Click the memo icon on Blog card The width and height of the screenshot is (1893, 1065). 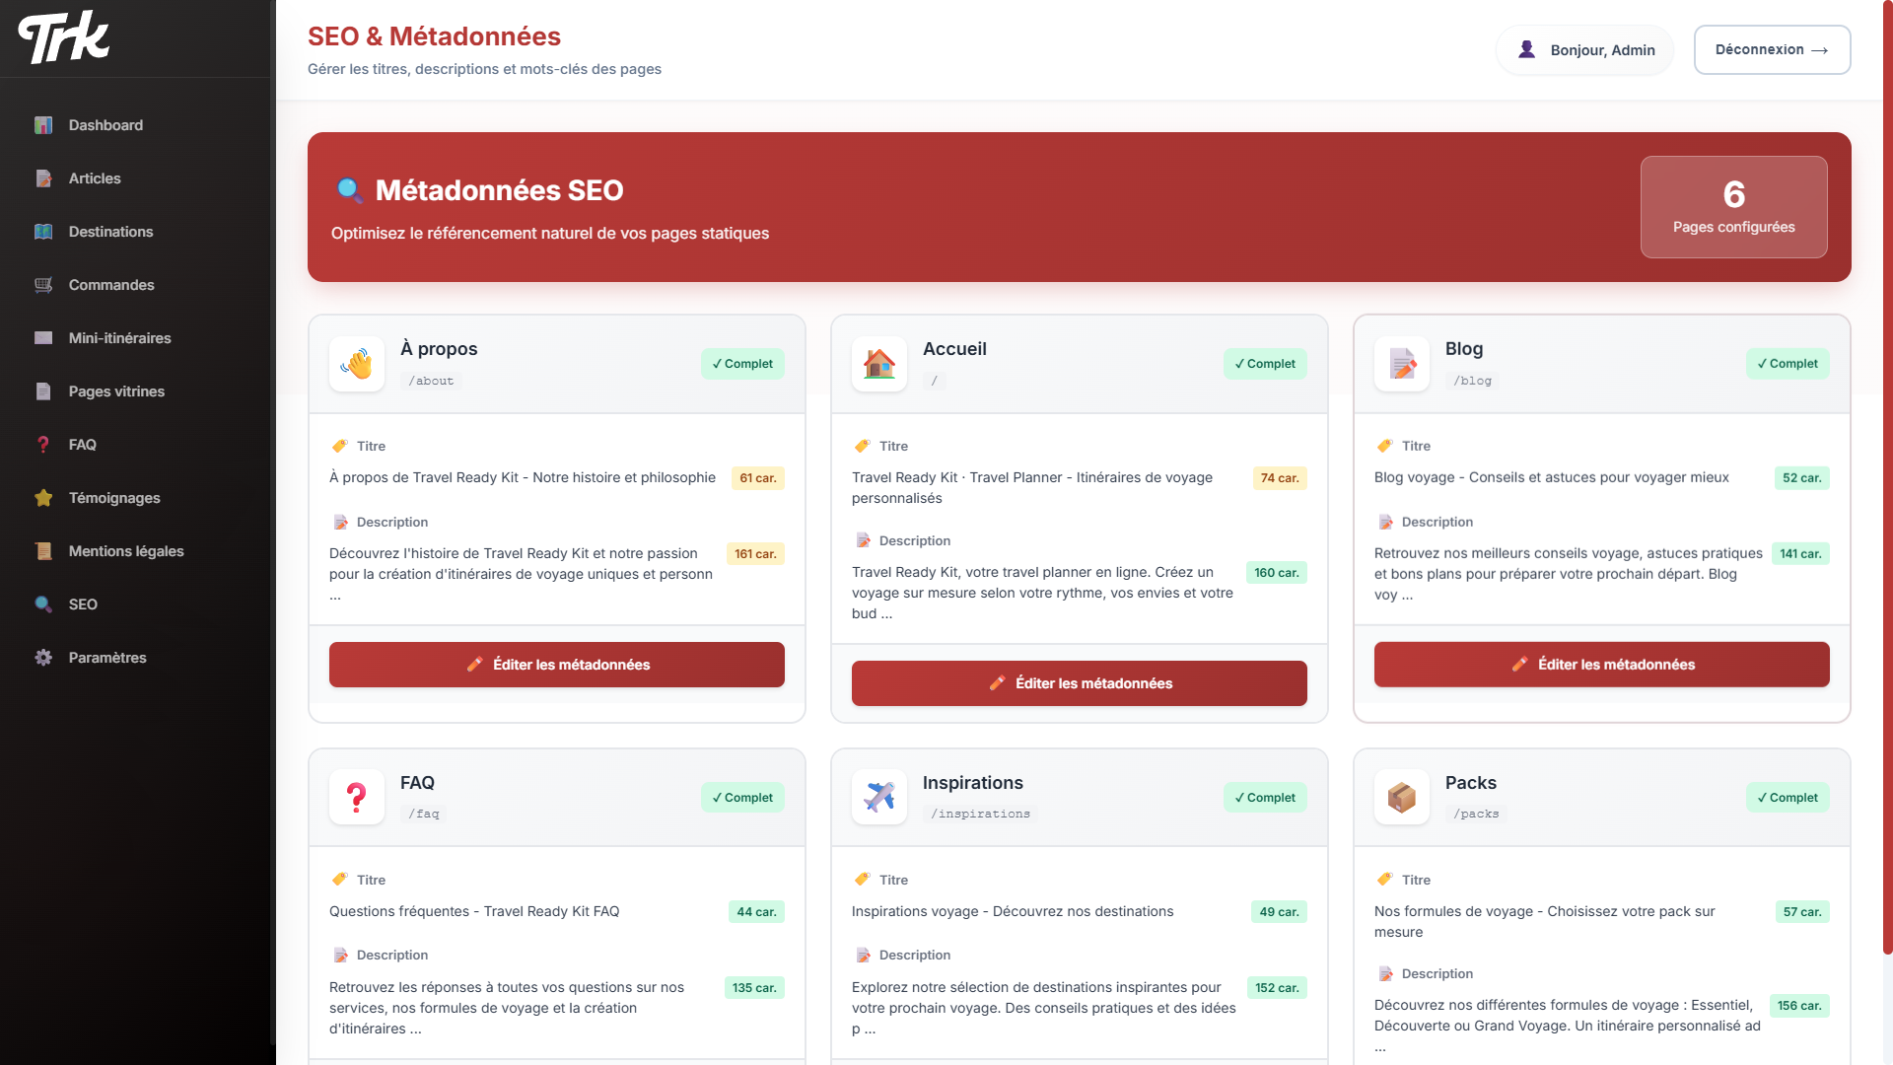(1402, 364)
